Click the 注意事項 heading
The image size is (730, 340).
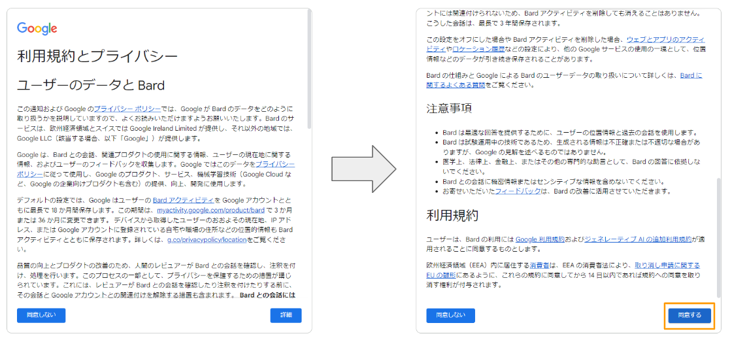point(449,108)
